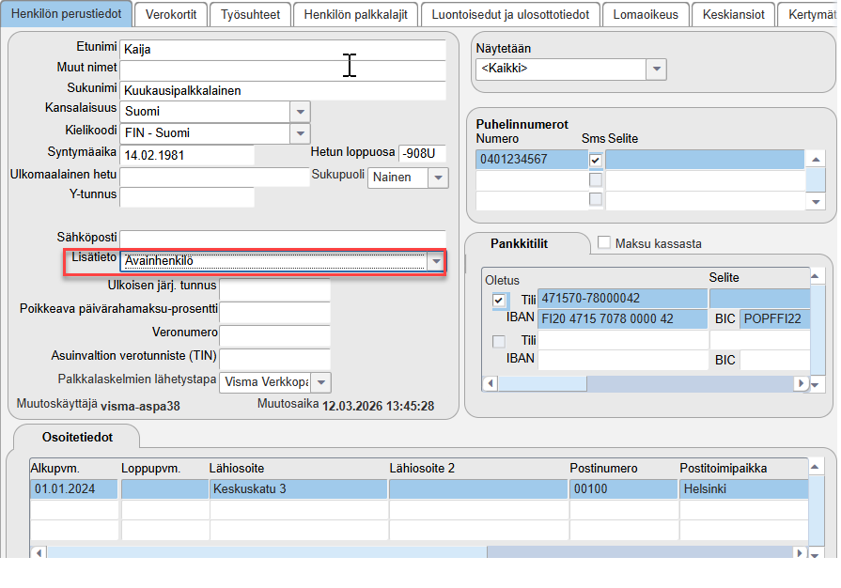The height and width of the screenshot is (588, 841).
Task: Open the Työsuhteet tab
Action: coord(251,14)
